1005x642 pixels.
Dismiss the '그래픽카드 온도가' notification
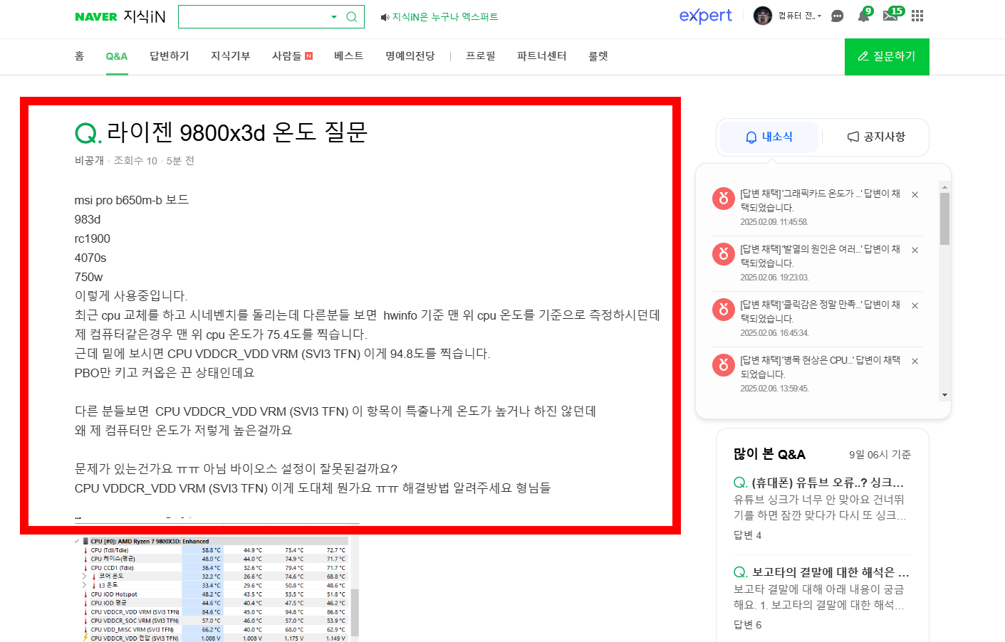point(915,194)
